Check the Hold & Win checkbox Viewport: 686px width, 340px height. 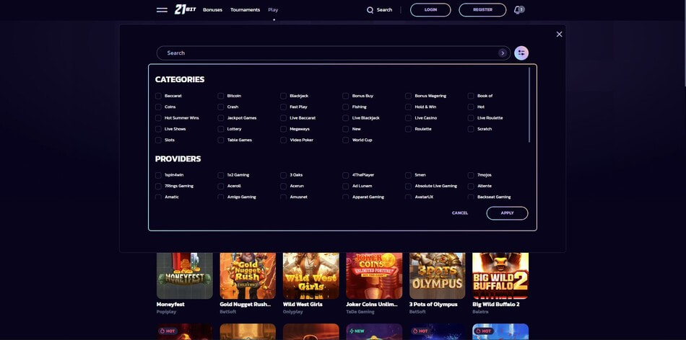point(408,107)
